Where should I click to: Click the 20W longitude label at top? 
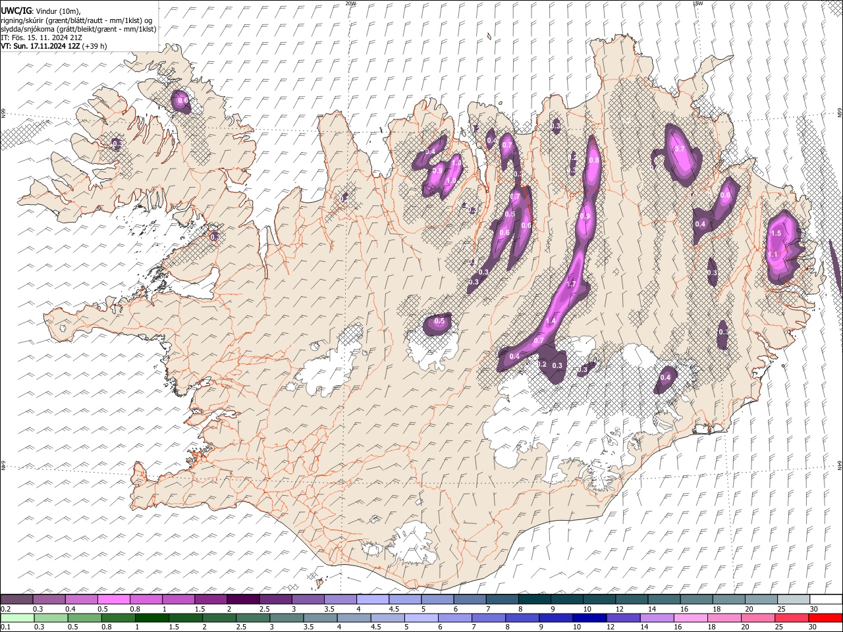pyautogui.click(x=350, y=3)
